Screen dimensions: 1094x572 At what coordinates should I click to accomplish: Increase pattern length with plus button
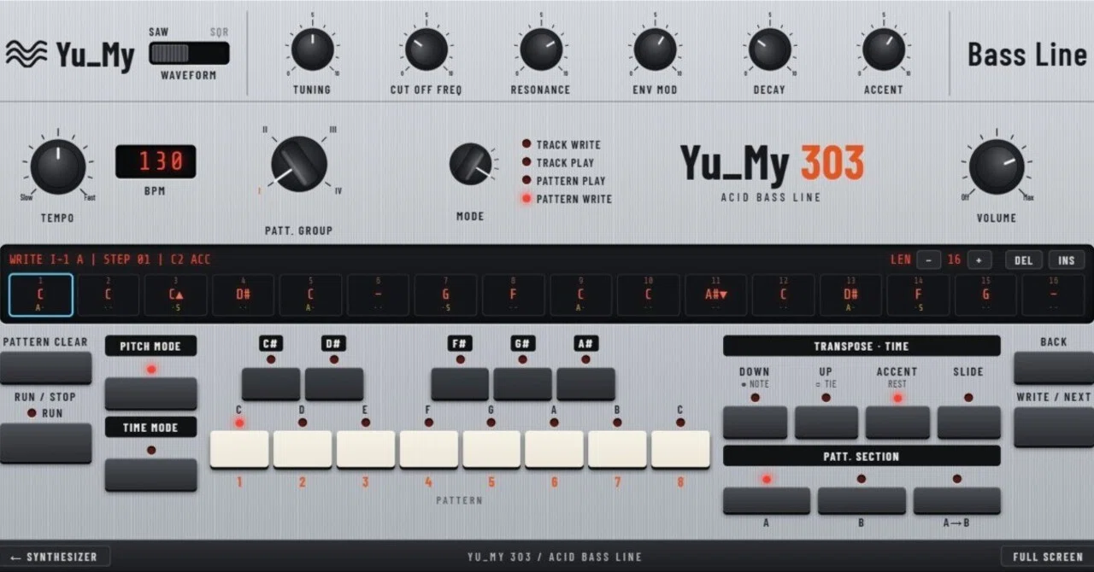pyautogui.click(x=979, y=260)
